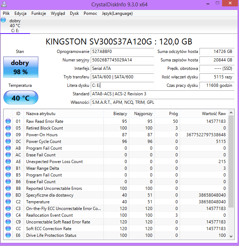Select the Reported Uncorrectable Errors row name
The height and width of the screenshot is (246, 239).
pos(54,188)
